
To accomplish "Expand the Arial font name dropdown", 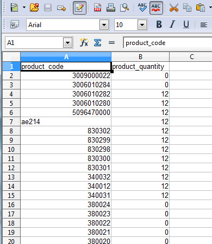I will (x=104, y=24).
